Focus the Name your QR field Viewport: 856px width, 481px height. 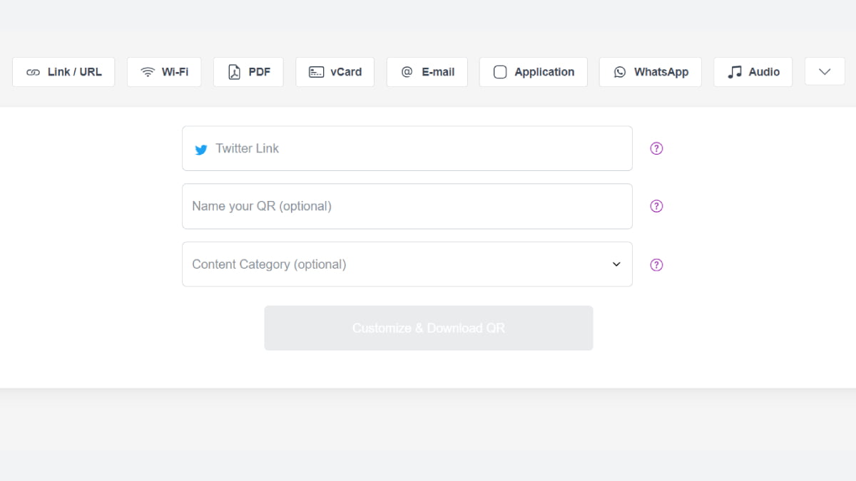407,206
